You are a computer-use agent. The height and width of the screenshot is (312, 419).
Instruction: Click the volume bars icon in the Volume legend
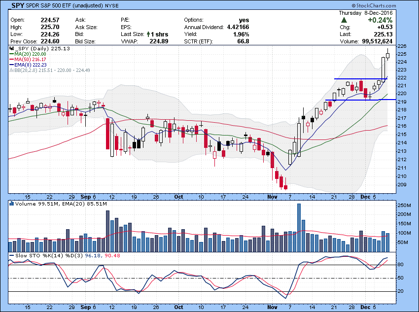click(11, 203)
